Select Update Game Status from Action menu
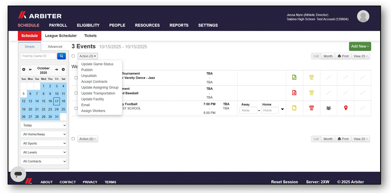Screen dimensions: 391x193 [97, 64]
